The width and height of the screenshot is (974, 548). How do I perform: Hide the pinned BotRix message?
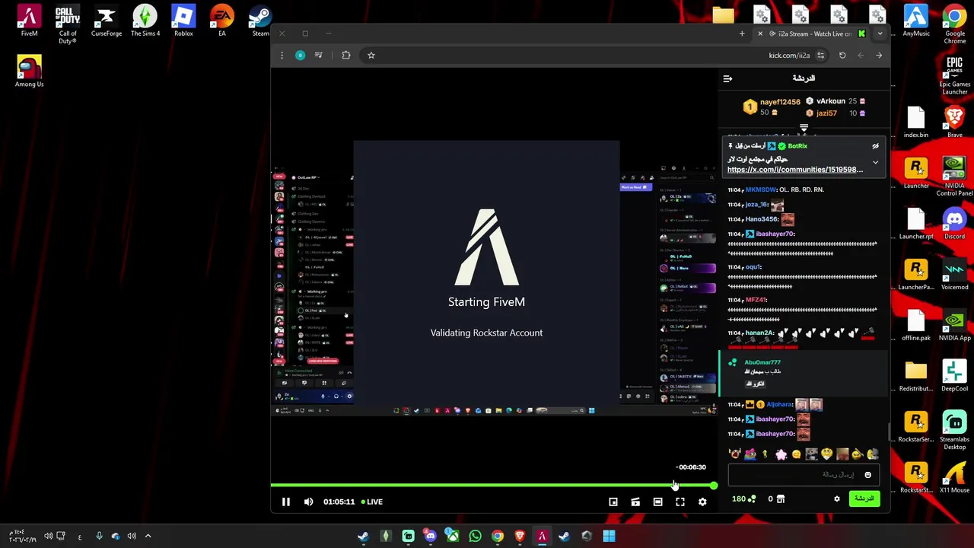[875, 146]
